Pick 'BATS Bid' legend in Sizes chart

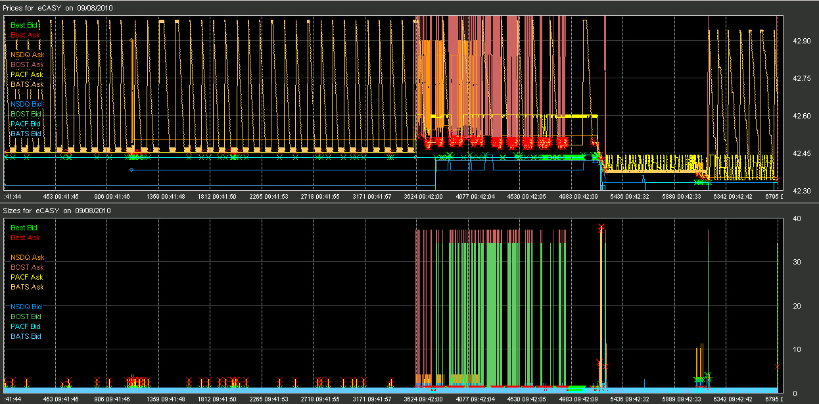point(26,336)
